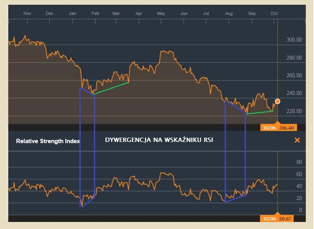Screen dimensions: 314x229
Task: Click the white circle price marker
Action: [278, 102]
